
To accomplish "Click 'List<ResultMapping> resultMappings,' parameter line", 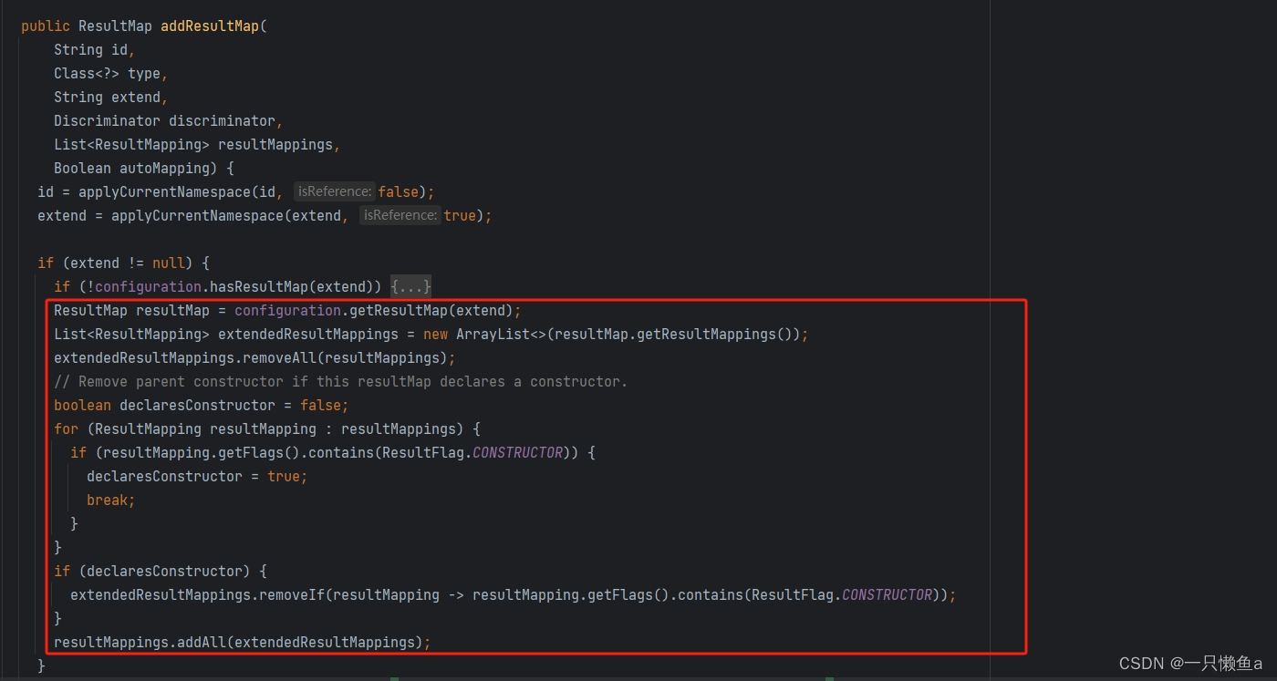I will pos(197,145).
